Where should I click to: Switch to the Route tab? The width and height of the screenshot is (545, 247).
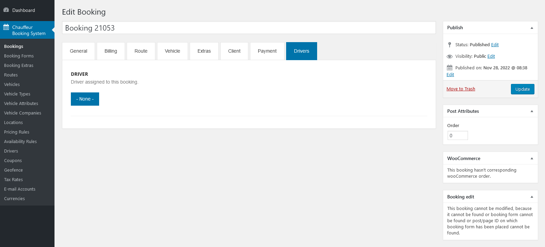(141, 51)
